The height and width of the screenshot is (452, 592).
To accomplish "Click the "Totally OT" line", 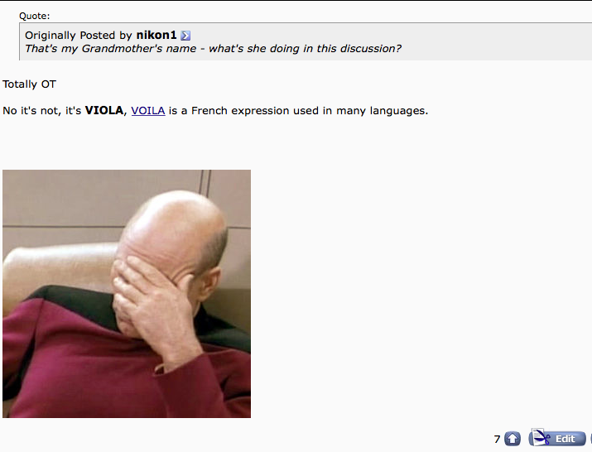I will click(x=30, y=84).
